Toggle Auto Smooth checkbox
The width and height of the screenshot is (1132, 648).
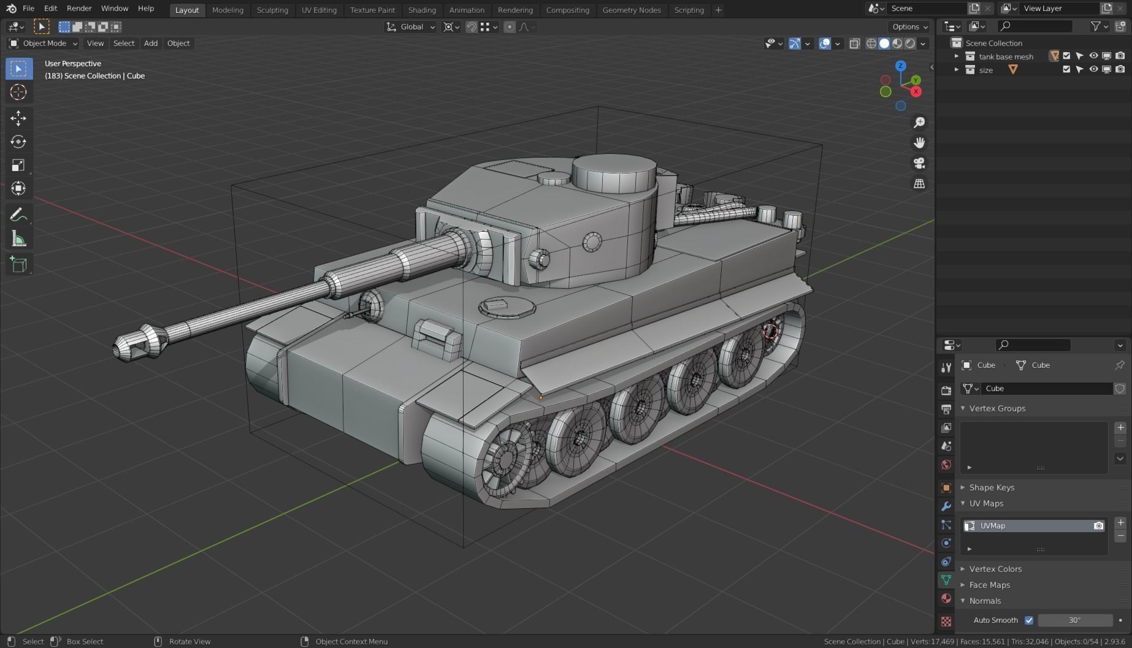point(1029,620)
